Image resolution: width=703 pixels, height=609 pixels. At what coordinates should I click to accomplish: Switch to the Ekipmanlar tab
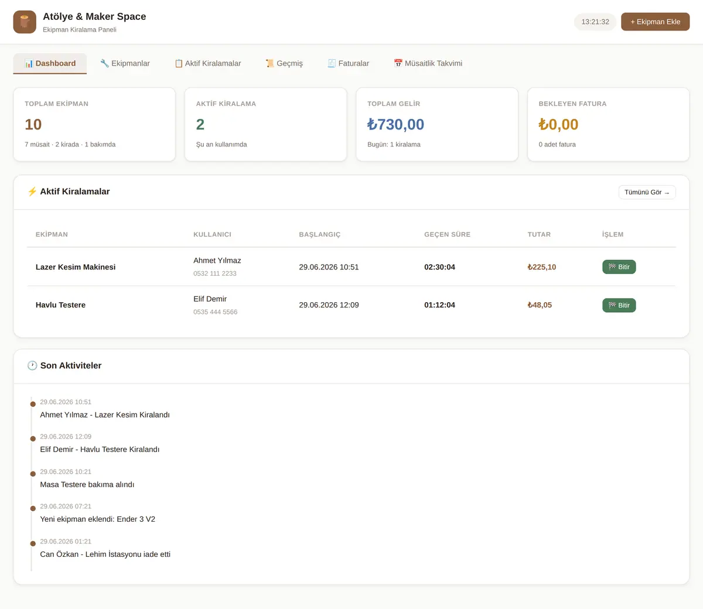point(125,63)
